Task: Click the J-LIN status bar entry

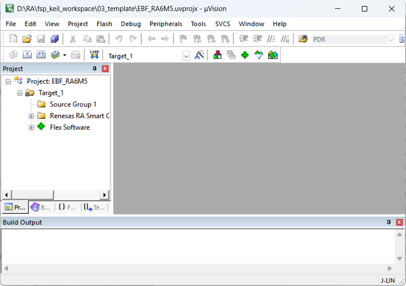Action: [x=388, y=280]
